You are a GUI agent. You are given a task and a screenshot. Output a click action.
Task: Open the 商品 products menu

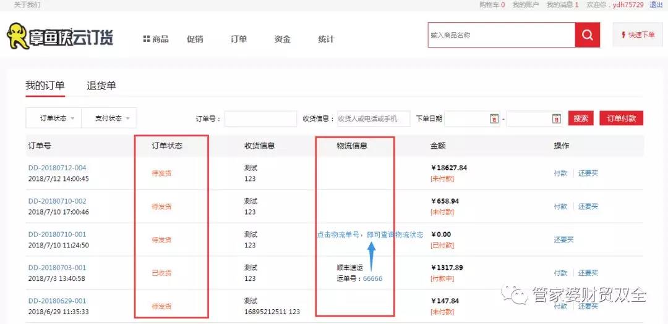156,39
